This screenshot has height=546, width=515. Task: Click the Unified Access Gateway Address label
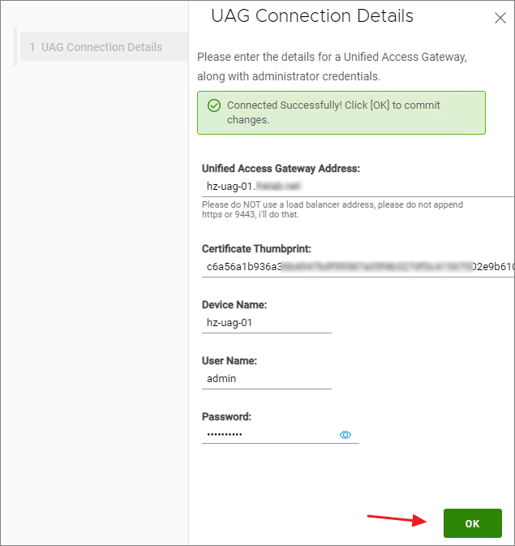coord(281,169)
